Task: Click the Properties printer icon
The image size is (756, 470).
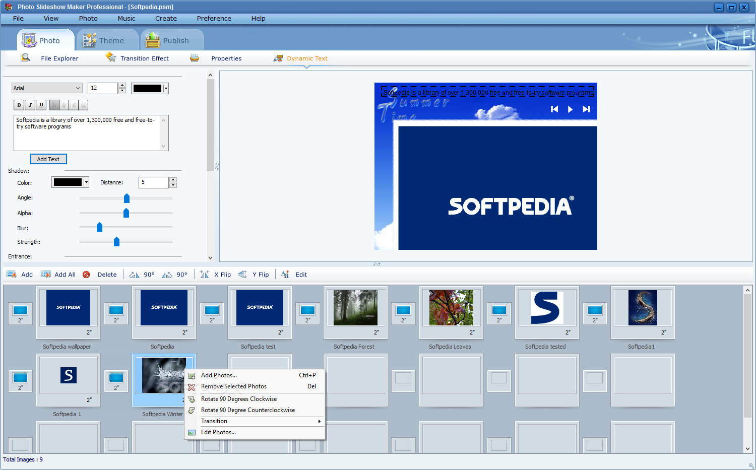Action: [195, 58]
